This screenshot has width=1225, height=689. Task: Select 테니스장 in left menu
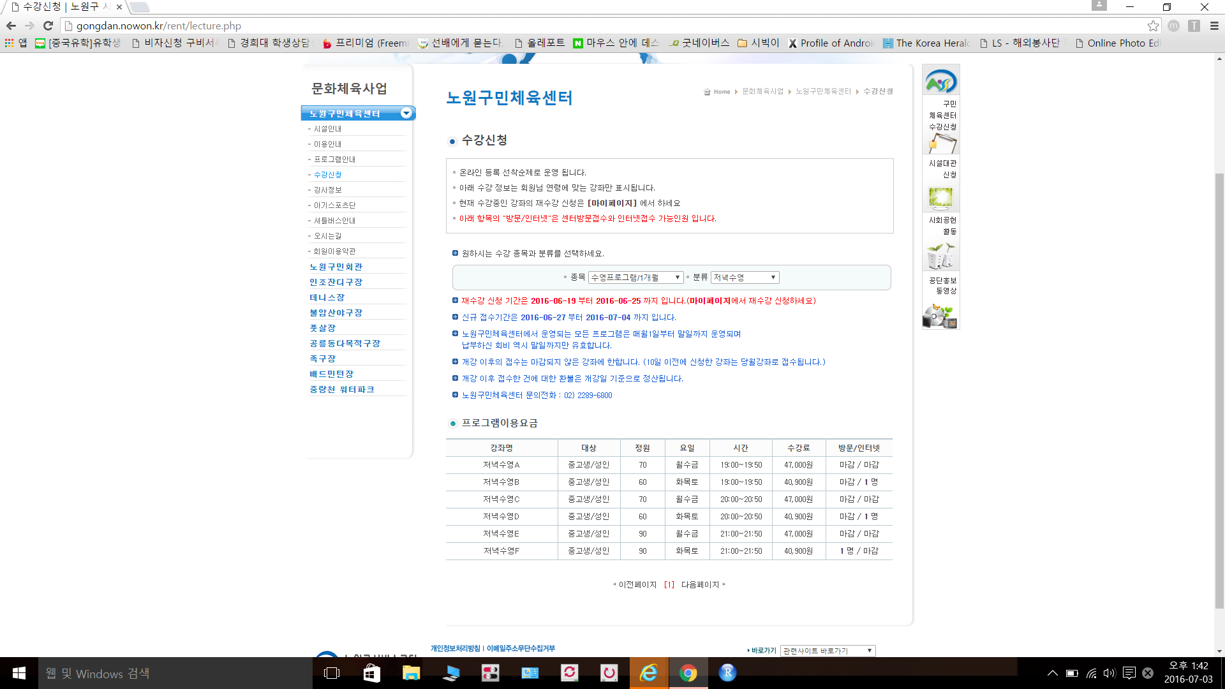327,297
